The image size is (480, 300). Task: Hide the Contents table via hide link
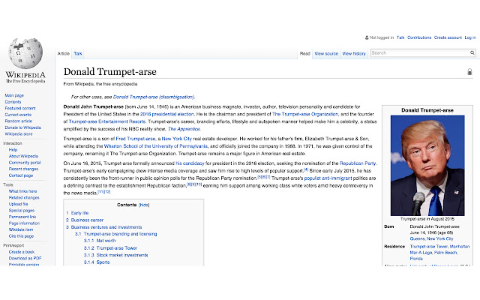pos(144,205)
